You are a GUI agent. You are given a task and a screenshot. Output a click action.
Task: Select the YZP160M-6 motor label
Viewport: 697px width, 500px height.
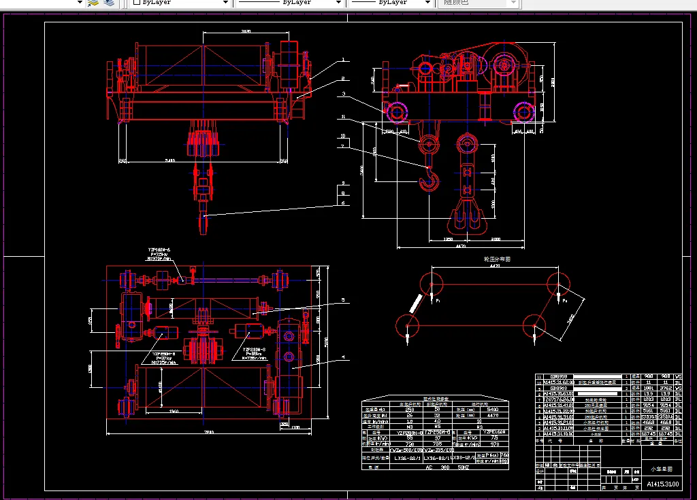pyautogui.click(x=159, y=250)
